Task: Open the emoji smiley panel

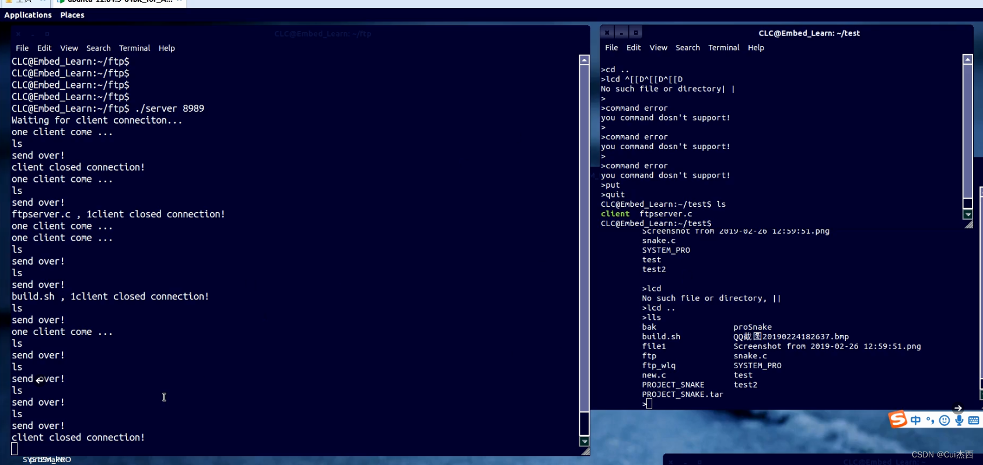Action: [x=944, y=421]
